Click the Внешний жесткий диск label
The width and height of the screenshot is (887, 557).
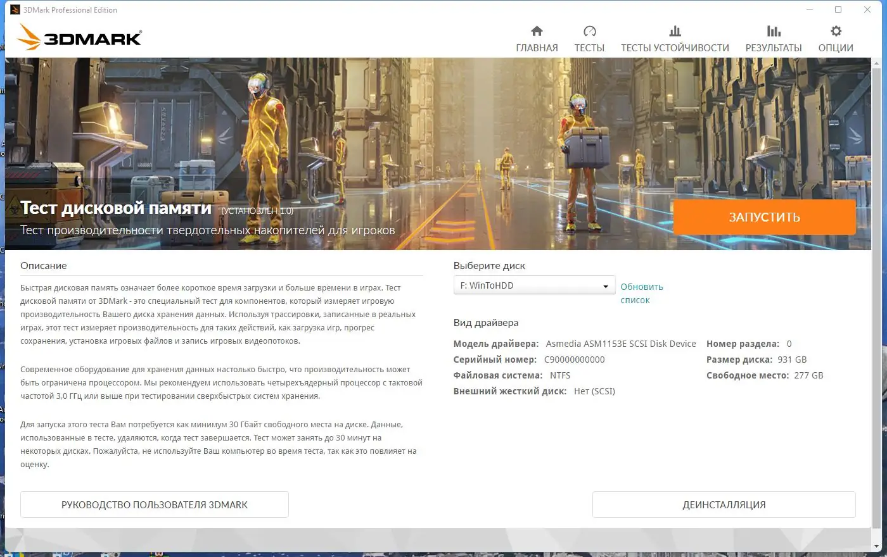point(510,391)
